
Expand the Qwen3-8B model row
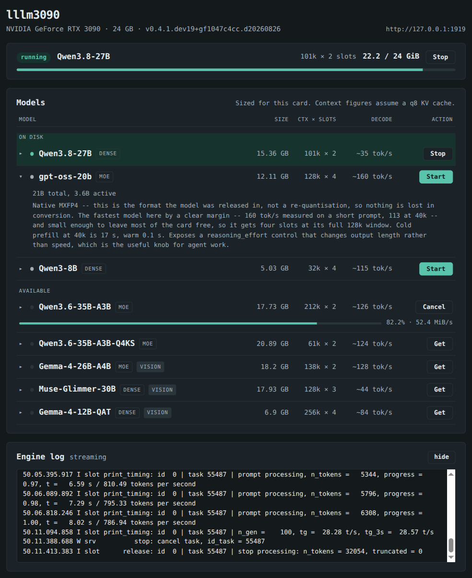(21, 269)
